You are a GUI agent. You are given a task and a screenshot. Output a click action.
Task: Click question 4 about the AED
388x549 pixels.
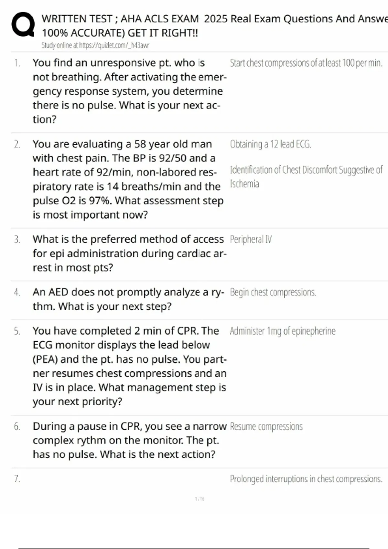(128, 299)
